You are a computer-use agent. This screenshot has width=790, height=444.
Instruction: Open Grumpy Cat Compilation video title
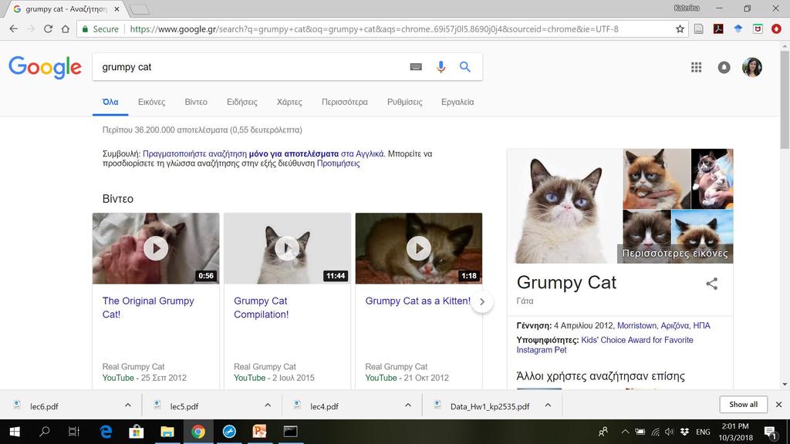[261, 308]
